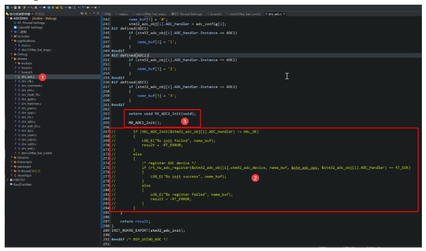Click the Save toolbar icon

tap(15, 7)
